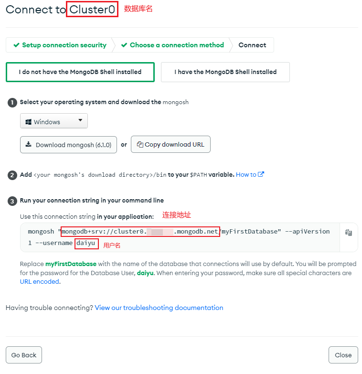Go to Choose a connection method step
Image resolution: width=362 pixels, height=374 pixels.
[177, 45]
